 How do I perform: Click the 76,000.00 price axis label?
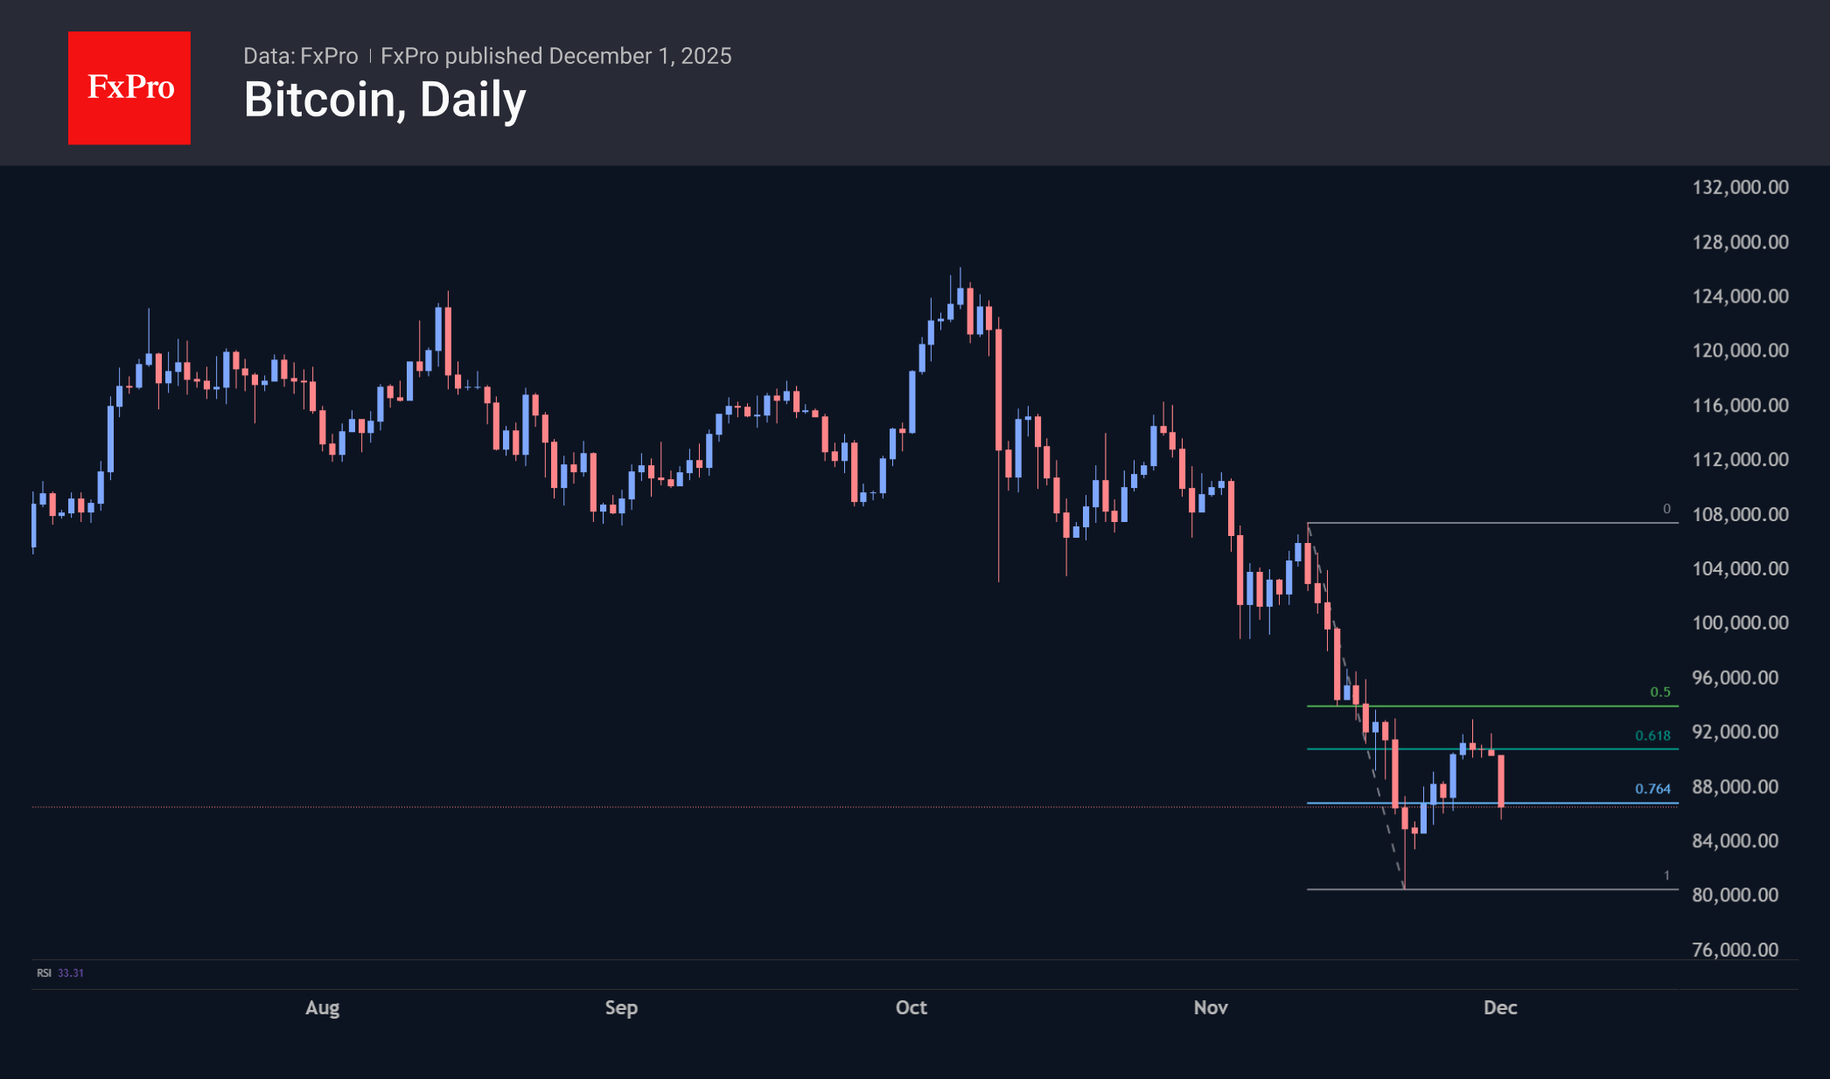coord(1735,950)
